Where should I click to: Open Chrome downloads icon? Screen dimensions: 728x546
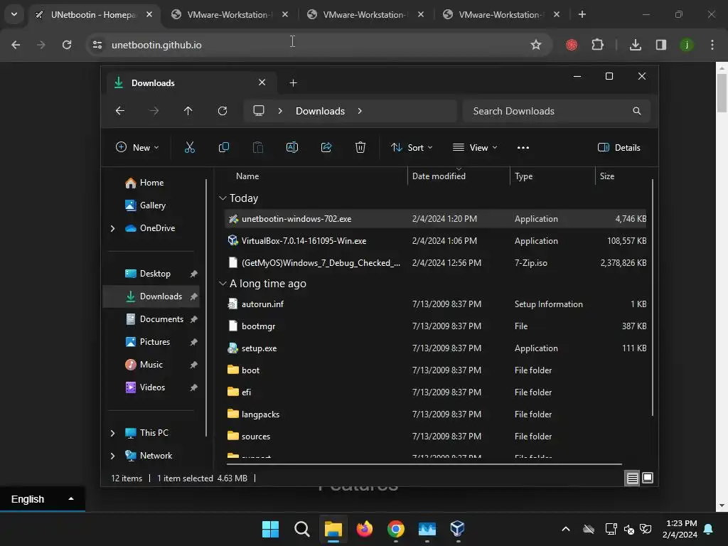click(636, 45)
